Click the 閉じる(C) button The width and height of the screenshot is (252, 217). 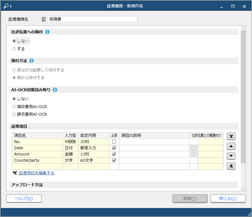(228, 198)
